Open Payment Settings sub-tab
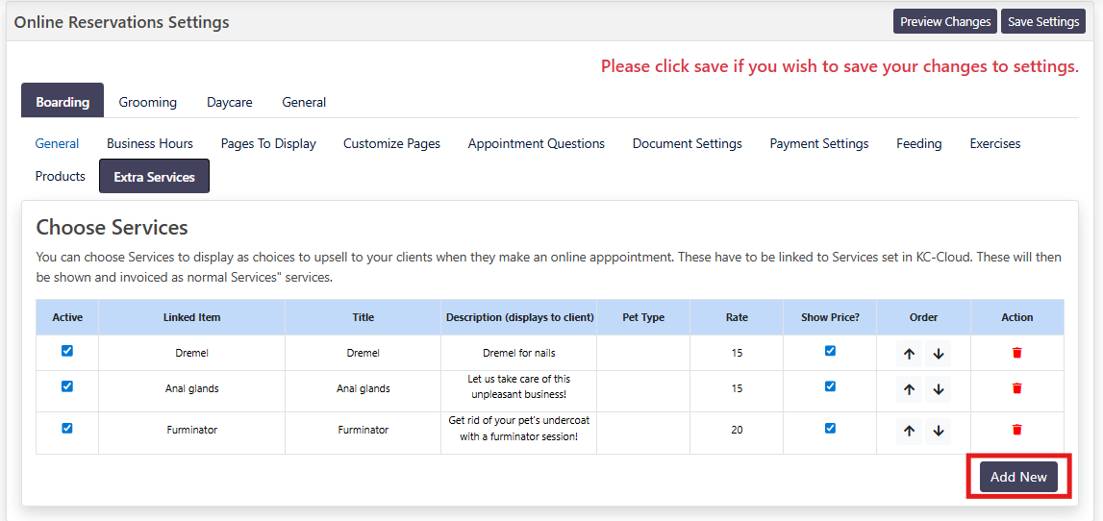The height and width of the screenshot is (521, 1103). 818,143
